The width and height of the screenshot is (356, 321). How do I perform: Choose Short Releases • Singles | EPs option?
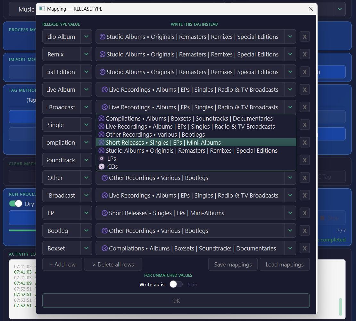pyautogui.click(x=196, y=142)
